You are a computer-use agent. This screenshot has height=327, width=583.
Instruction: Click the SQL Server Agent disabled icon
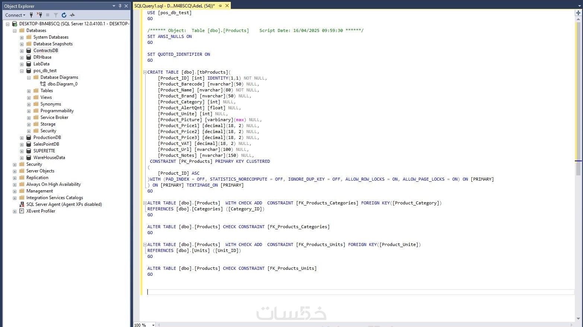pos(22,204)
